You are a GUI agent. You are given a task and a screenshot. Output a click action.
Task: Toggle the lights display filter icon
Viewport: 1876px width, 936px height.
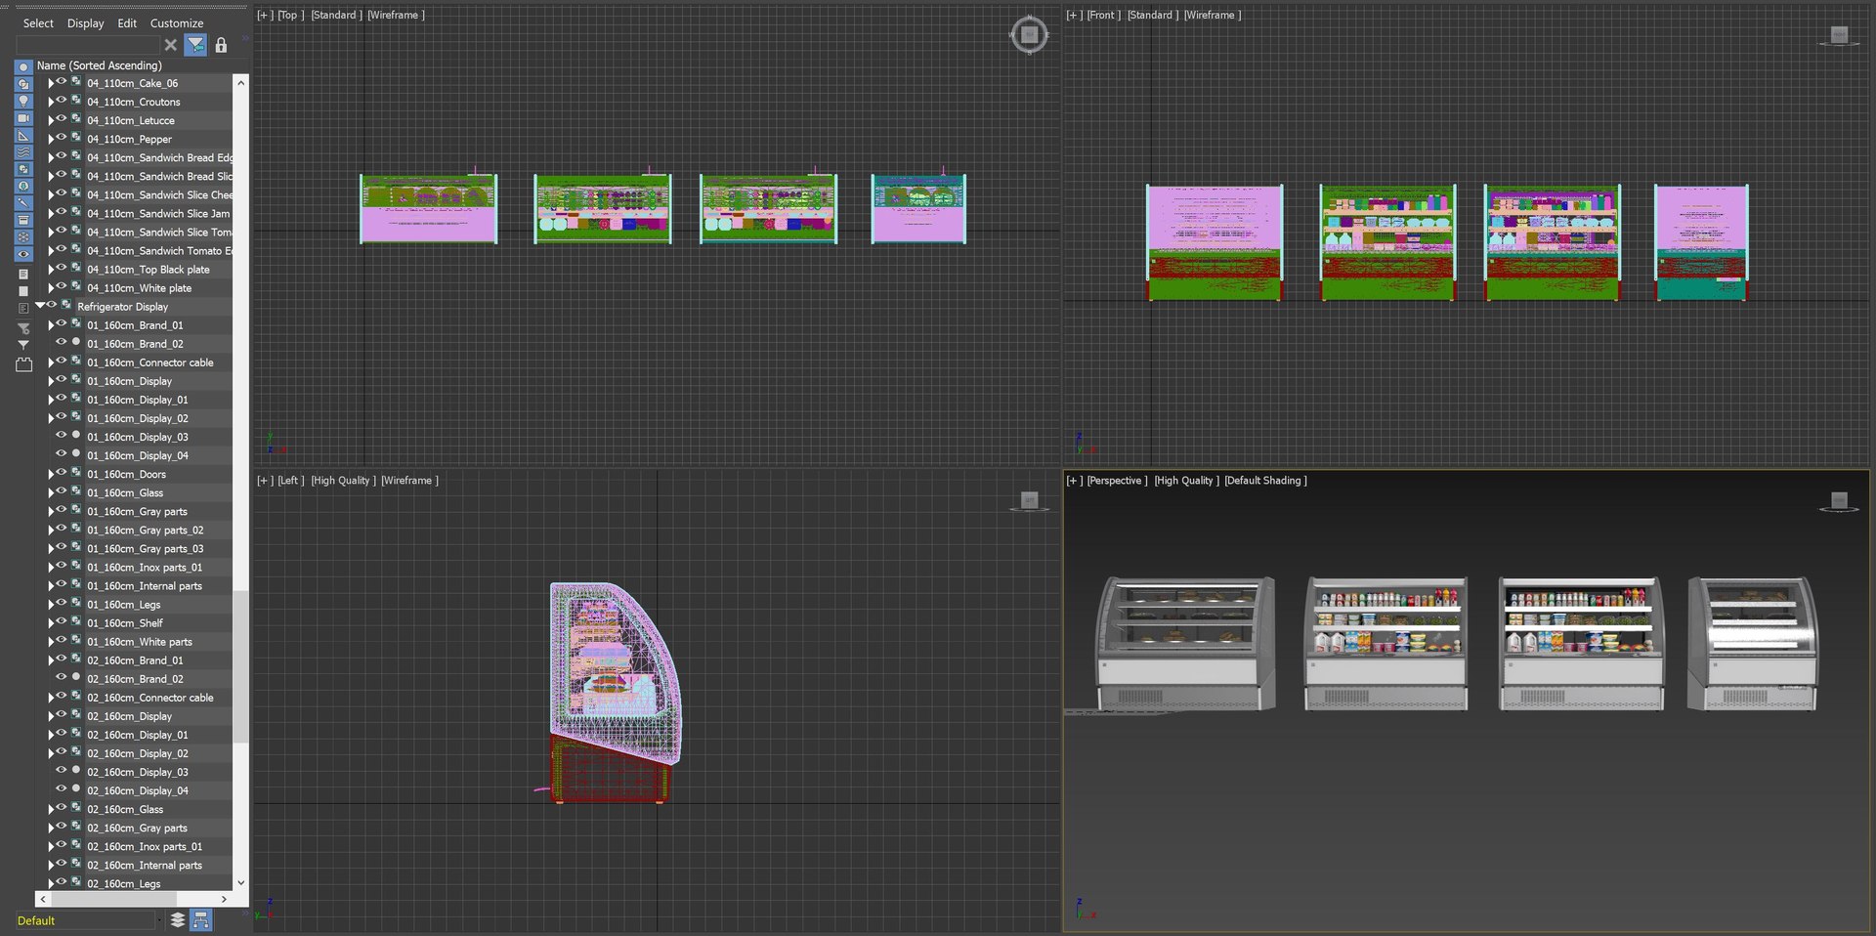click(x=23, y=101)
